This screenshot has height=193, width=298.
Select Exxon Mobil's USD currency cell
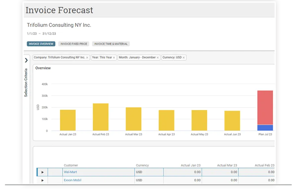tap(149, 180)
